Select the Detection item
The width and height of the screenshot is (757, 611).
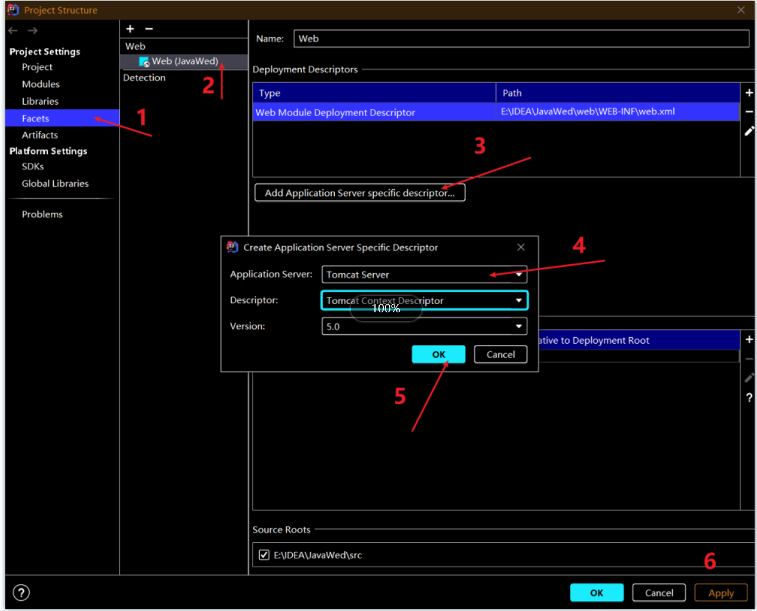coord(144,77)
